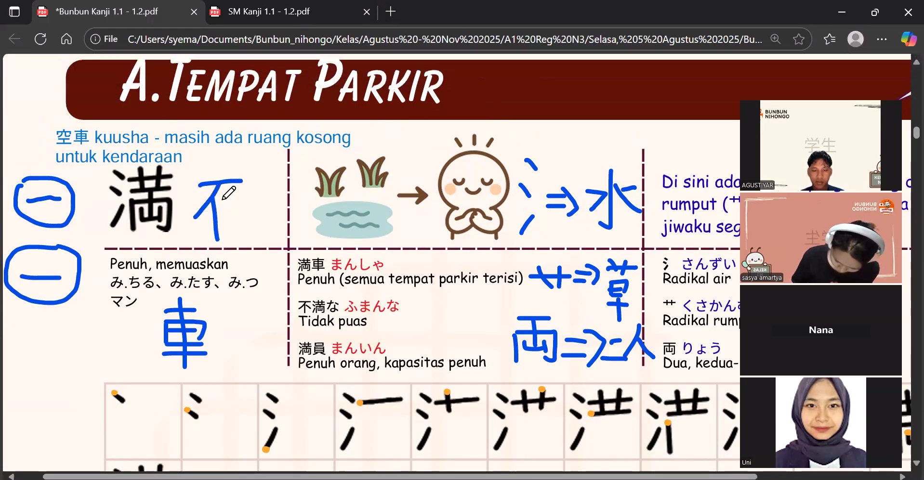The image size is (924, 480).
Task: Open Settings and more ellipsis menu
Action: [x=882, y=39]
